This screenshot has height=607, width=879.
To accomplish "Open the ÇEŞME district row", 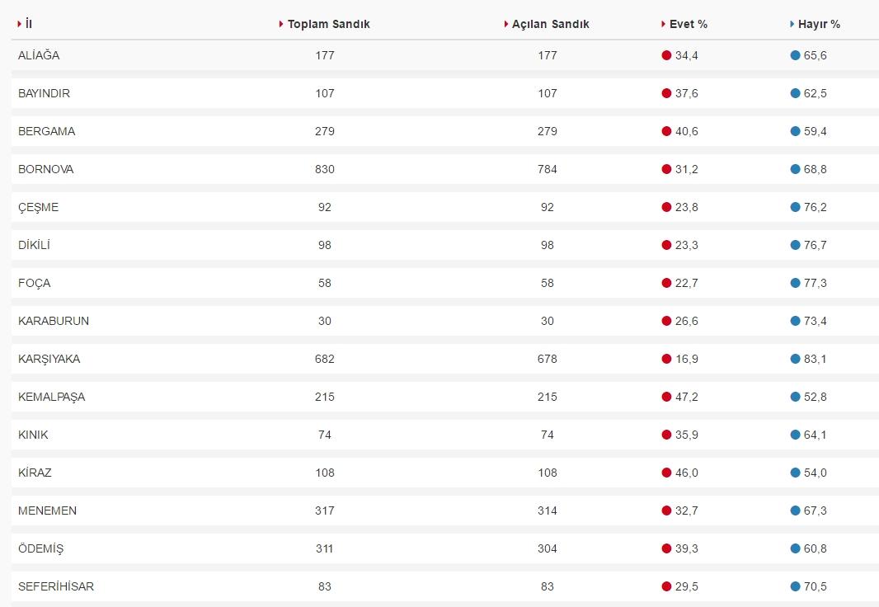I will [39, 207].
